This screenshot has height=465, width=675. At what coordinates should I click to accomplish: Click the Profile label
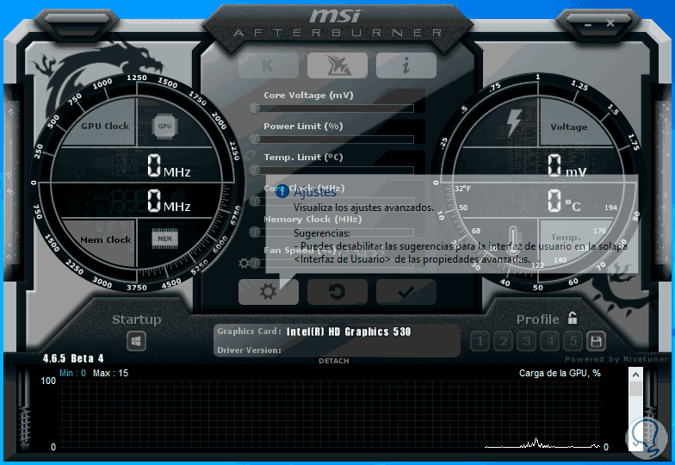click(x=537, y=319)
